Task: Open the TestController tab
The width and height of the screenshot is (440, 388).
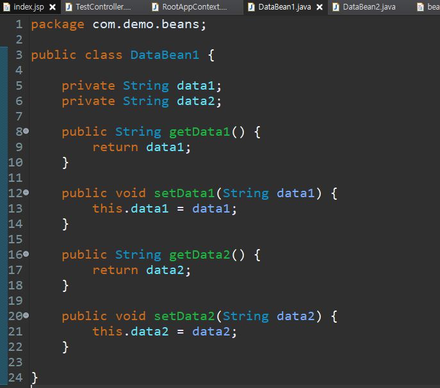Action: coord(103,7)
